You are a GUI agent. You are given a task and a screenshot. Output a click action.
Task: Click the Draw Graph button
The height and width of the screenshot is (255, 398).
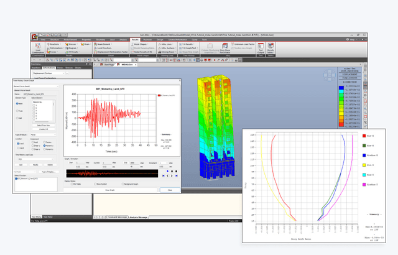click(109, 190)
